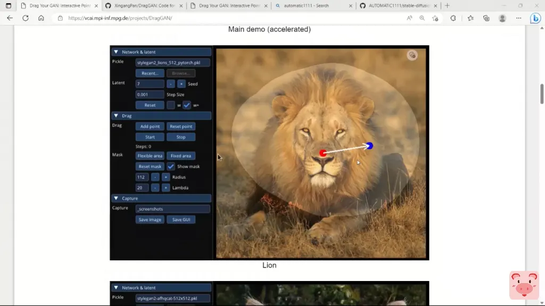Image resolution: width=545 pixels, height=306 pixels.
Task: Collapse the Drag section
Action: [x=116, y=116]
